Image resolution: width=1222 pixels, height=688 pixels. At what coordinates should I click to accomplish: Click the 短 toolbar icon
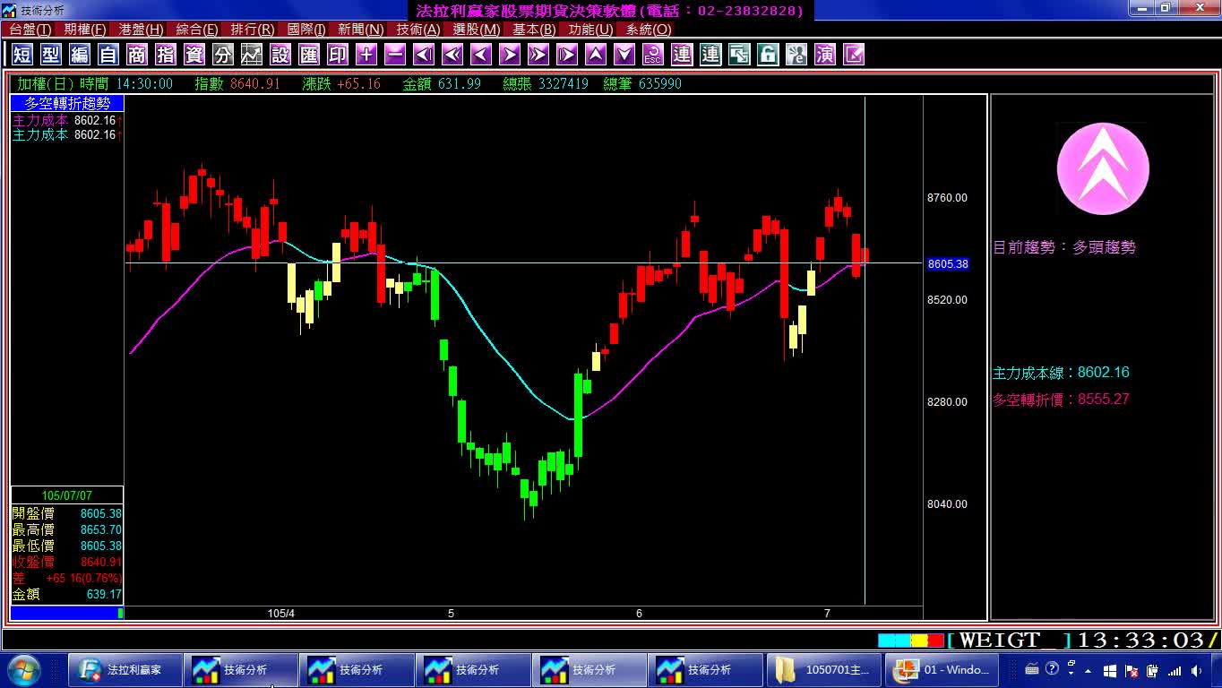click(x=22, y=55)
